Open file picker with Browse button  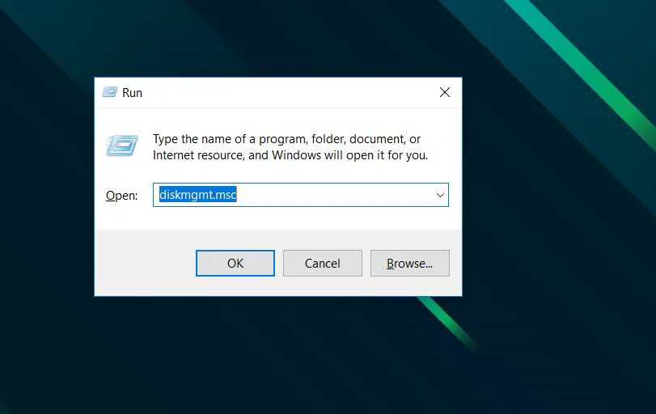410,263
